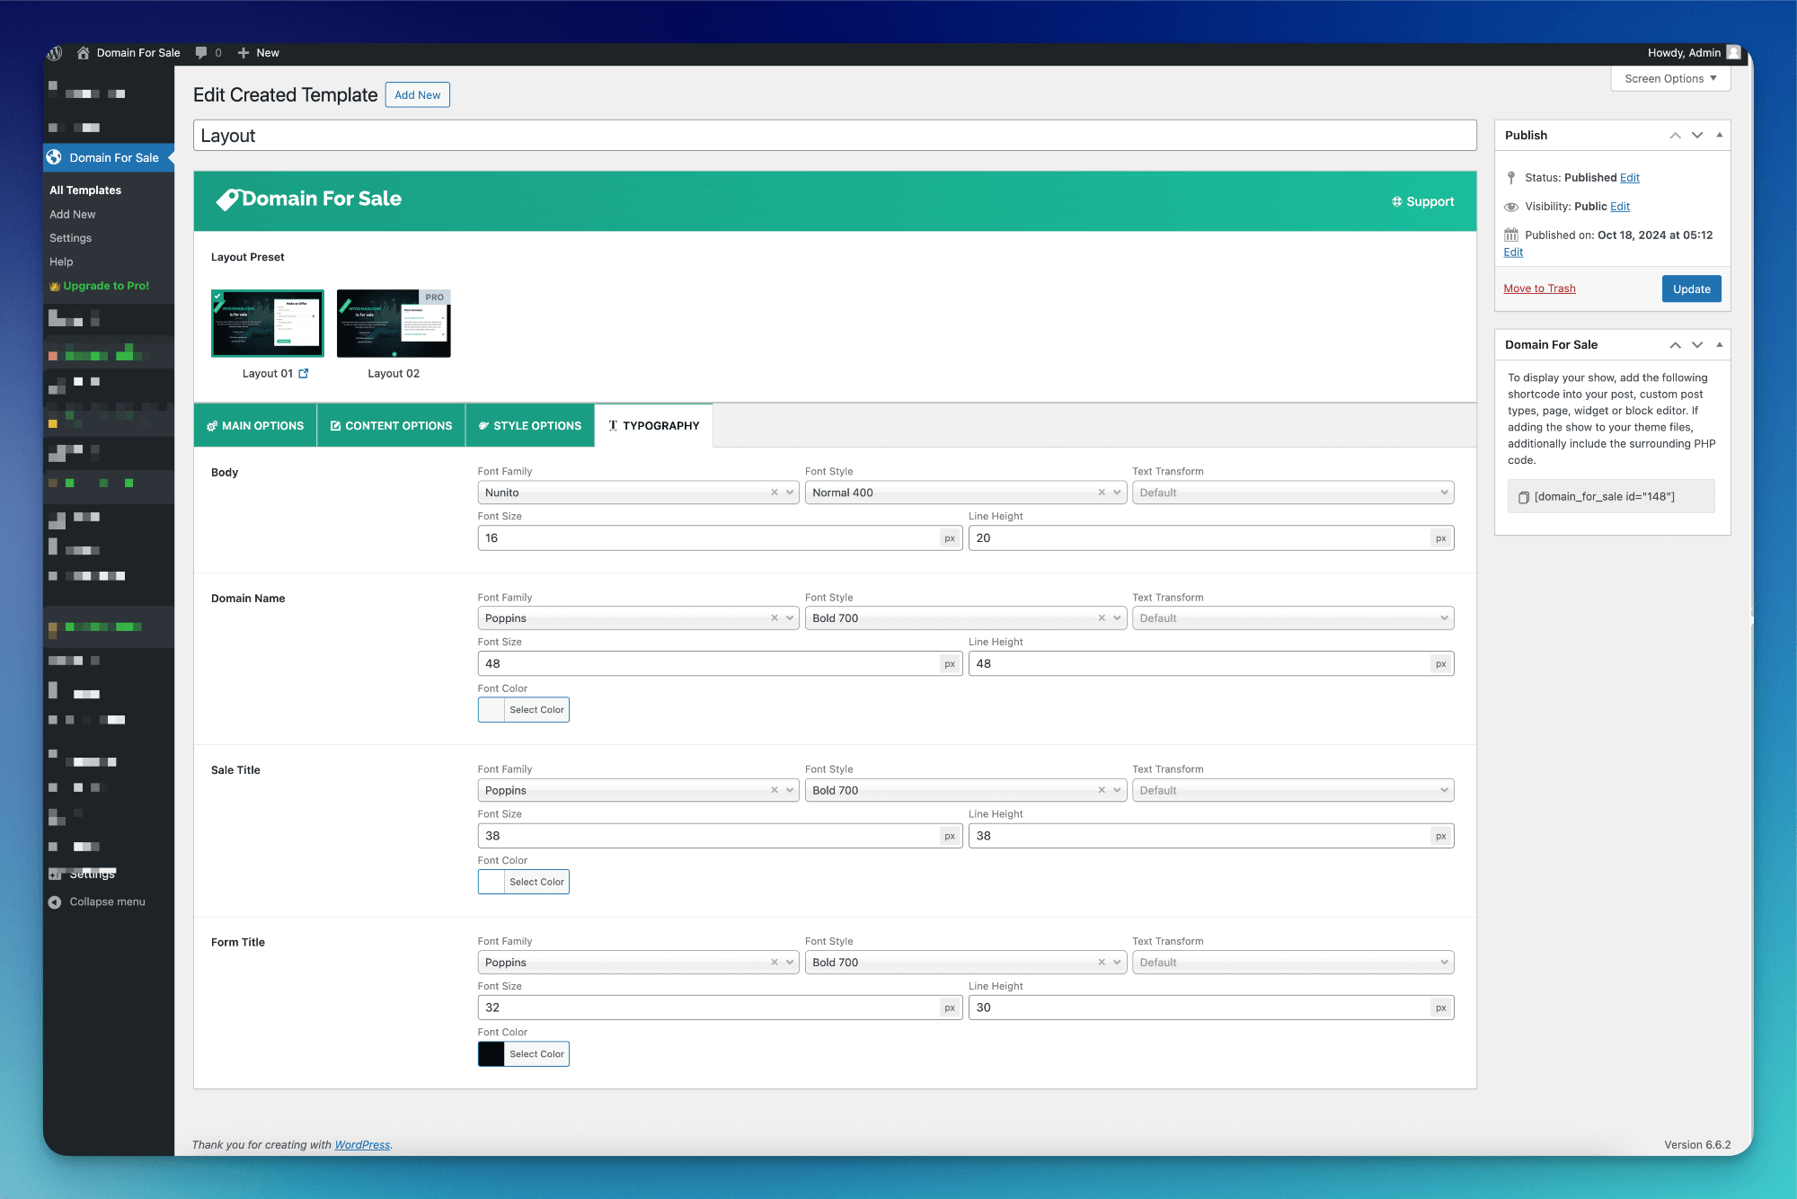Click the crown icon beside Upgrade to Pro
The image size is (1797, 1199).
(55, 286)
